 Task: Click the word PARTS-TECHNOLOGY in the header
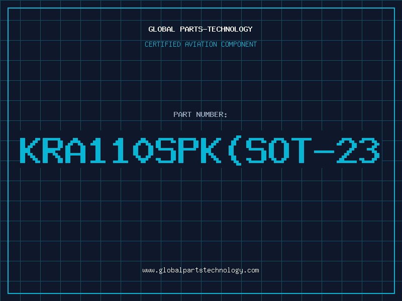[x=217, y=29]
